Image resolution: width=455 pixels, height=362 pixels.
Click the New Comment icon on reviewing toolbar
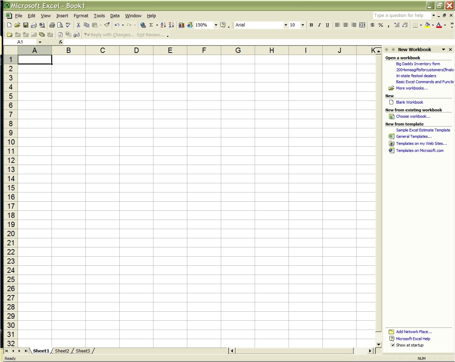10,35
